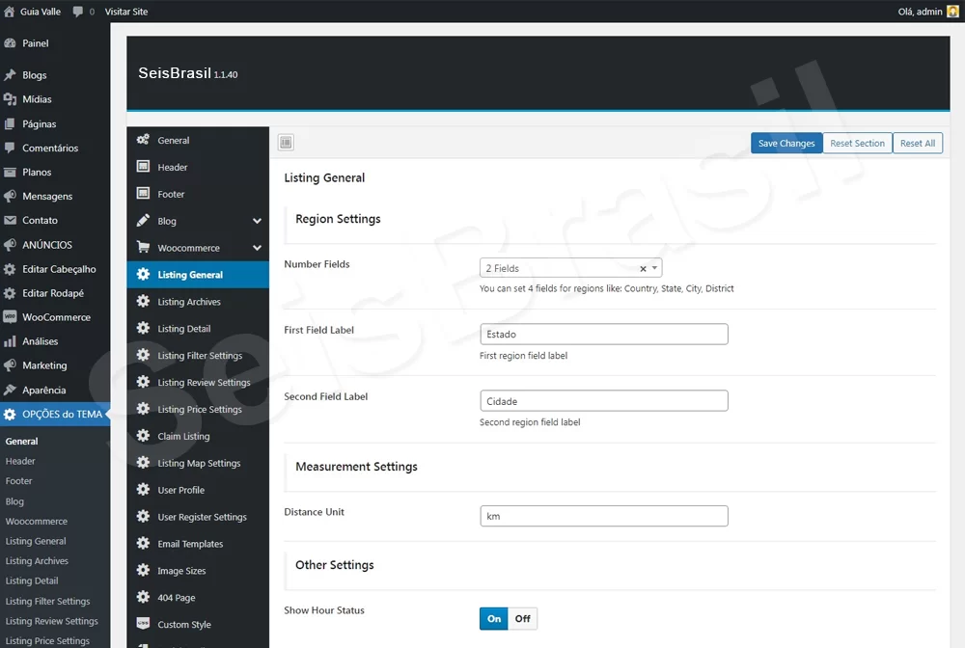The height and width of the screenshot is (648, 965).
Task: Click the Mídias sidebar icon
Action: [10, 99]
